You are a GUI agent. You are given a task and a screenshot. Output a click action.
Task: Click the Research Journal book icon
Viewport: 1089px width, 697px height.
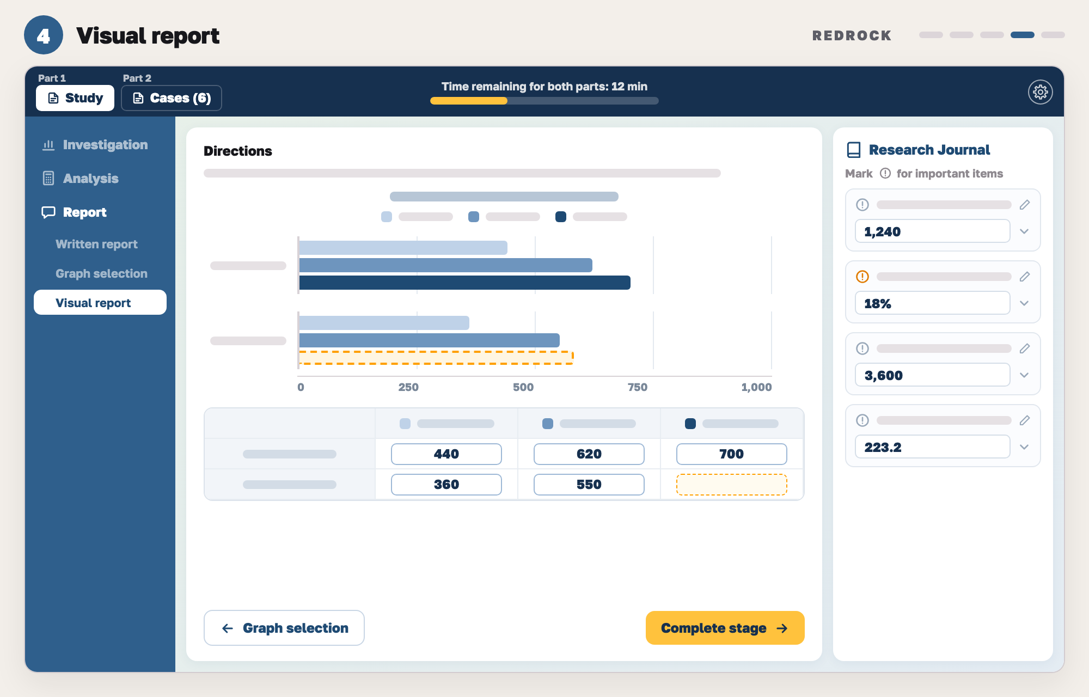tap(854, 150)
